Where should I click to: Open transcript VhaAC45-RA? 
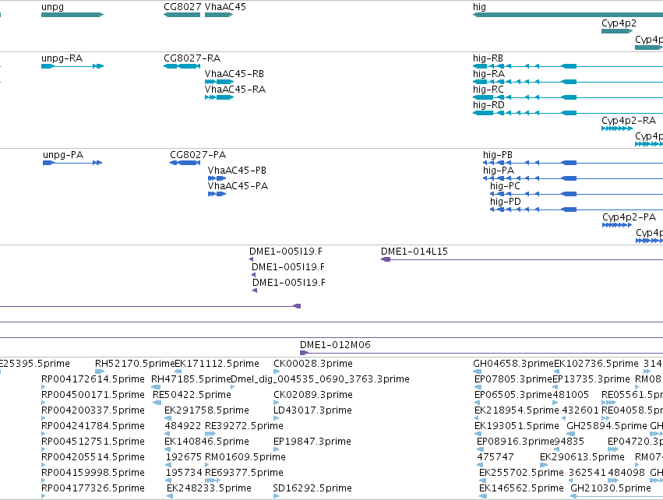(219, 97)
